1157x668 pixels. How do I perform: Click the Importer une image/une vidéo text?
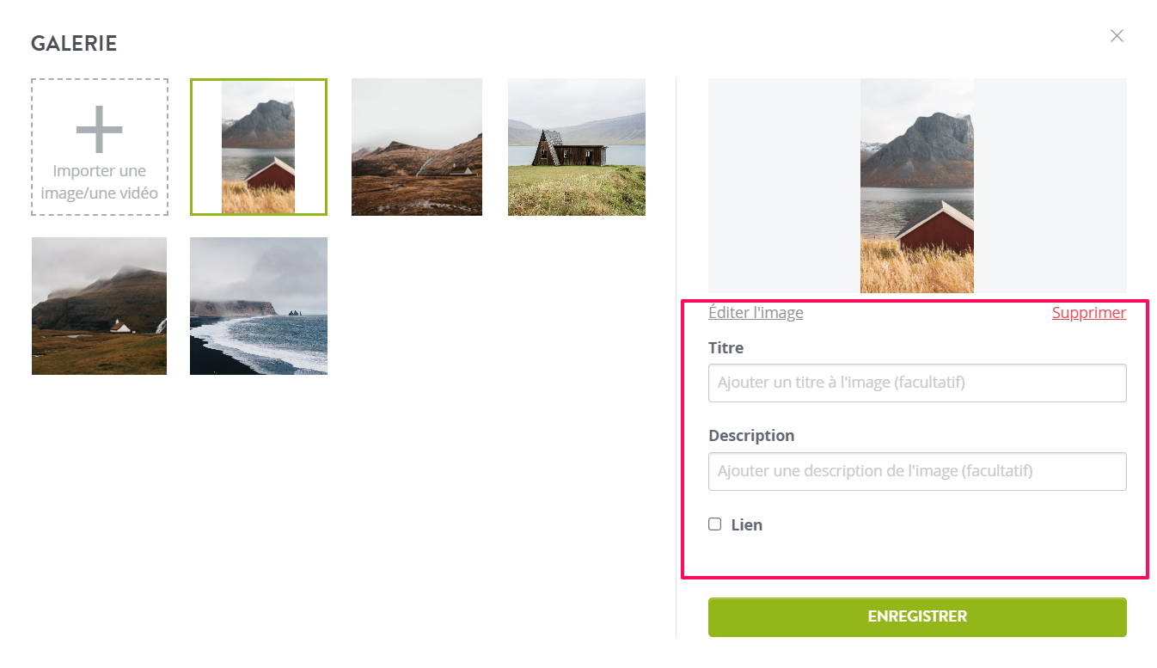click(x=100, y=181)
